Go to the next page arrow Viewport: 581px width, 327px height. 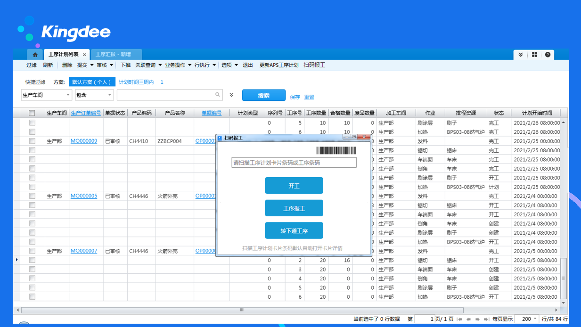477,319
